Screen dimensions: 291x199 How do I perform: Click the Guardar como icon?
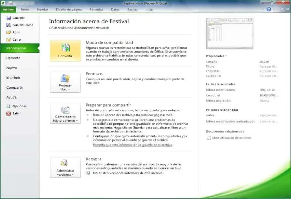[8, 25]
